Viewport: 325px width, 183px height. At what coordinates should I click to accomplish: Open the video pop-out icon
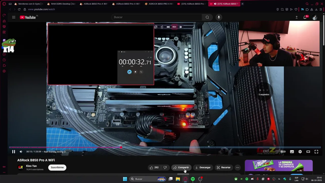156,27
